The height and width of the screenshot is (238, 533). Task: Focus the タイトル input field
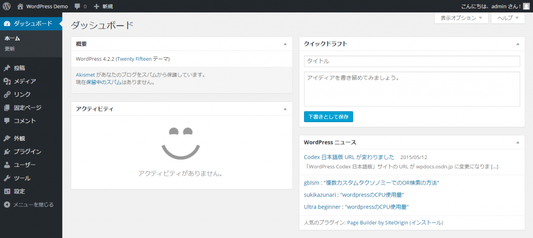click(412, 61)
